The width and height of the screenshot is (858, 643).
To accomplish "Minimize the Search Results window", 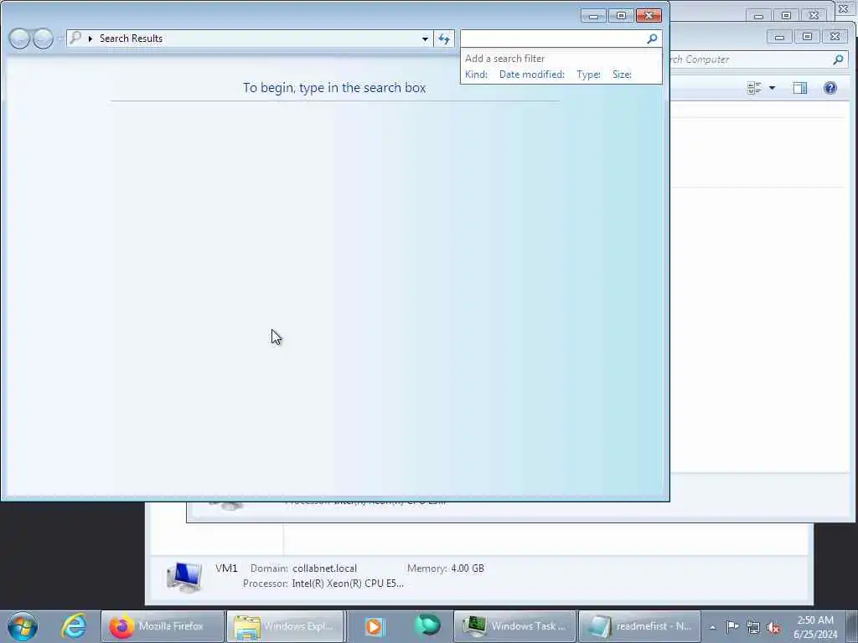I will (x=593, y=16).
